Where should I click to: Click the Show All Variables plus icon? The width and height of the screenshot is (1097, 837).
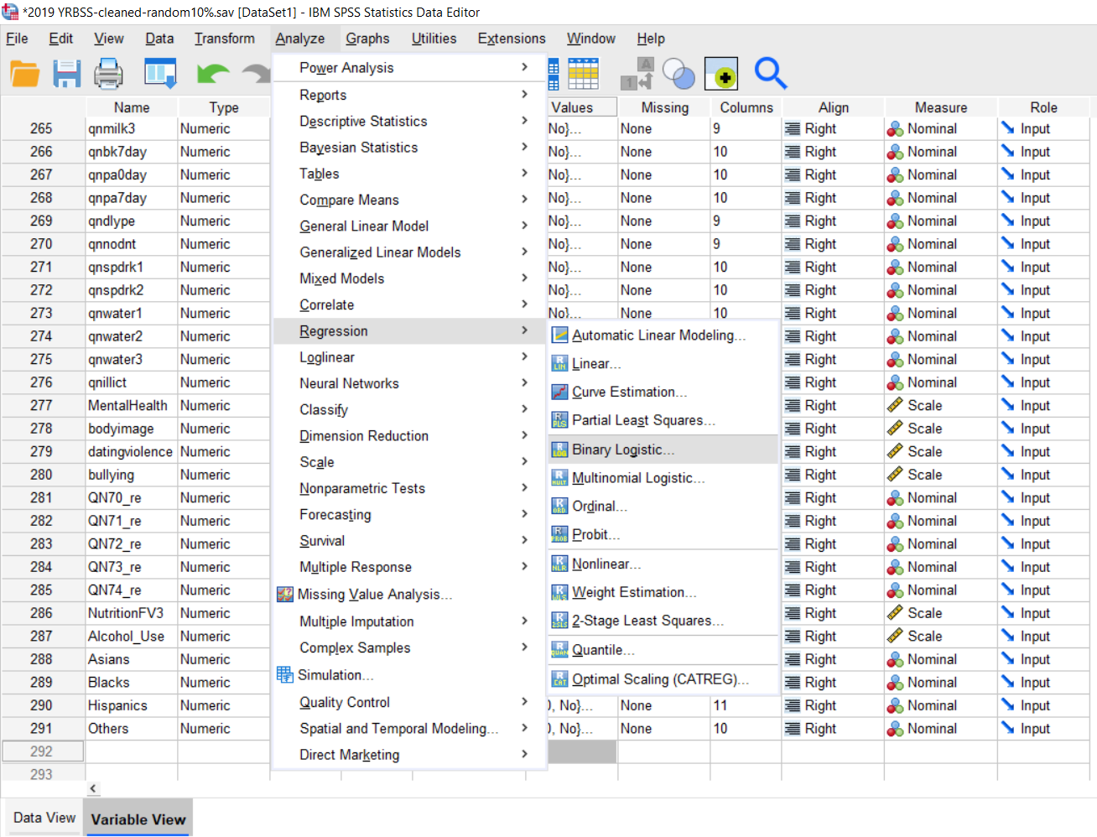(x=721, y=74)
